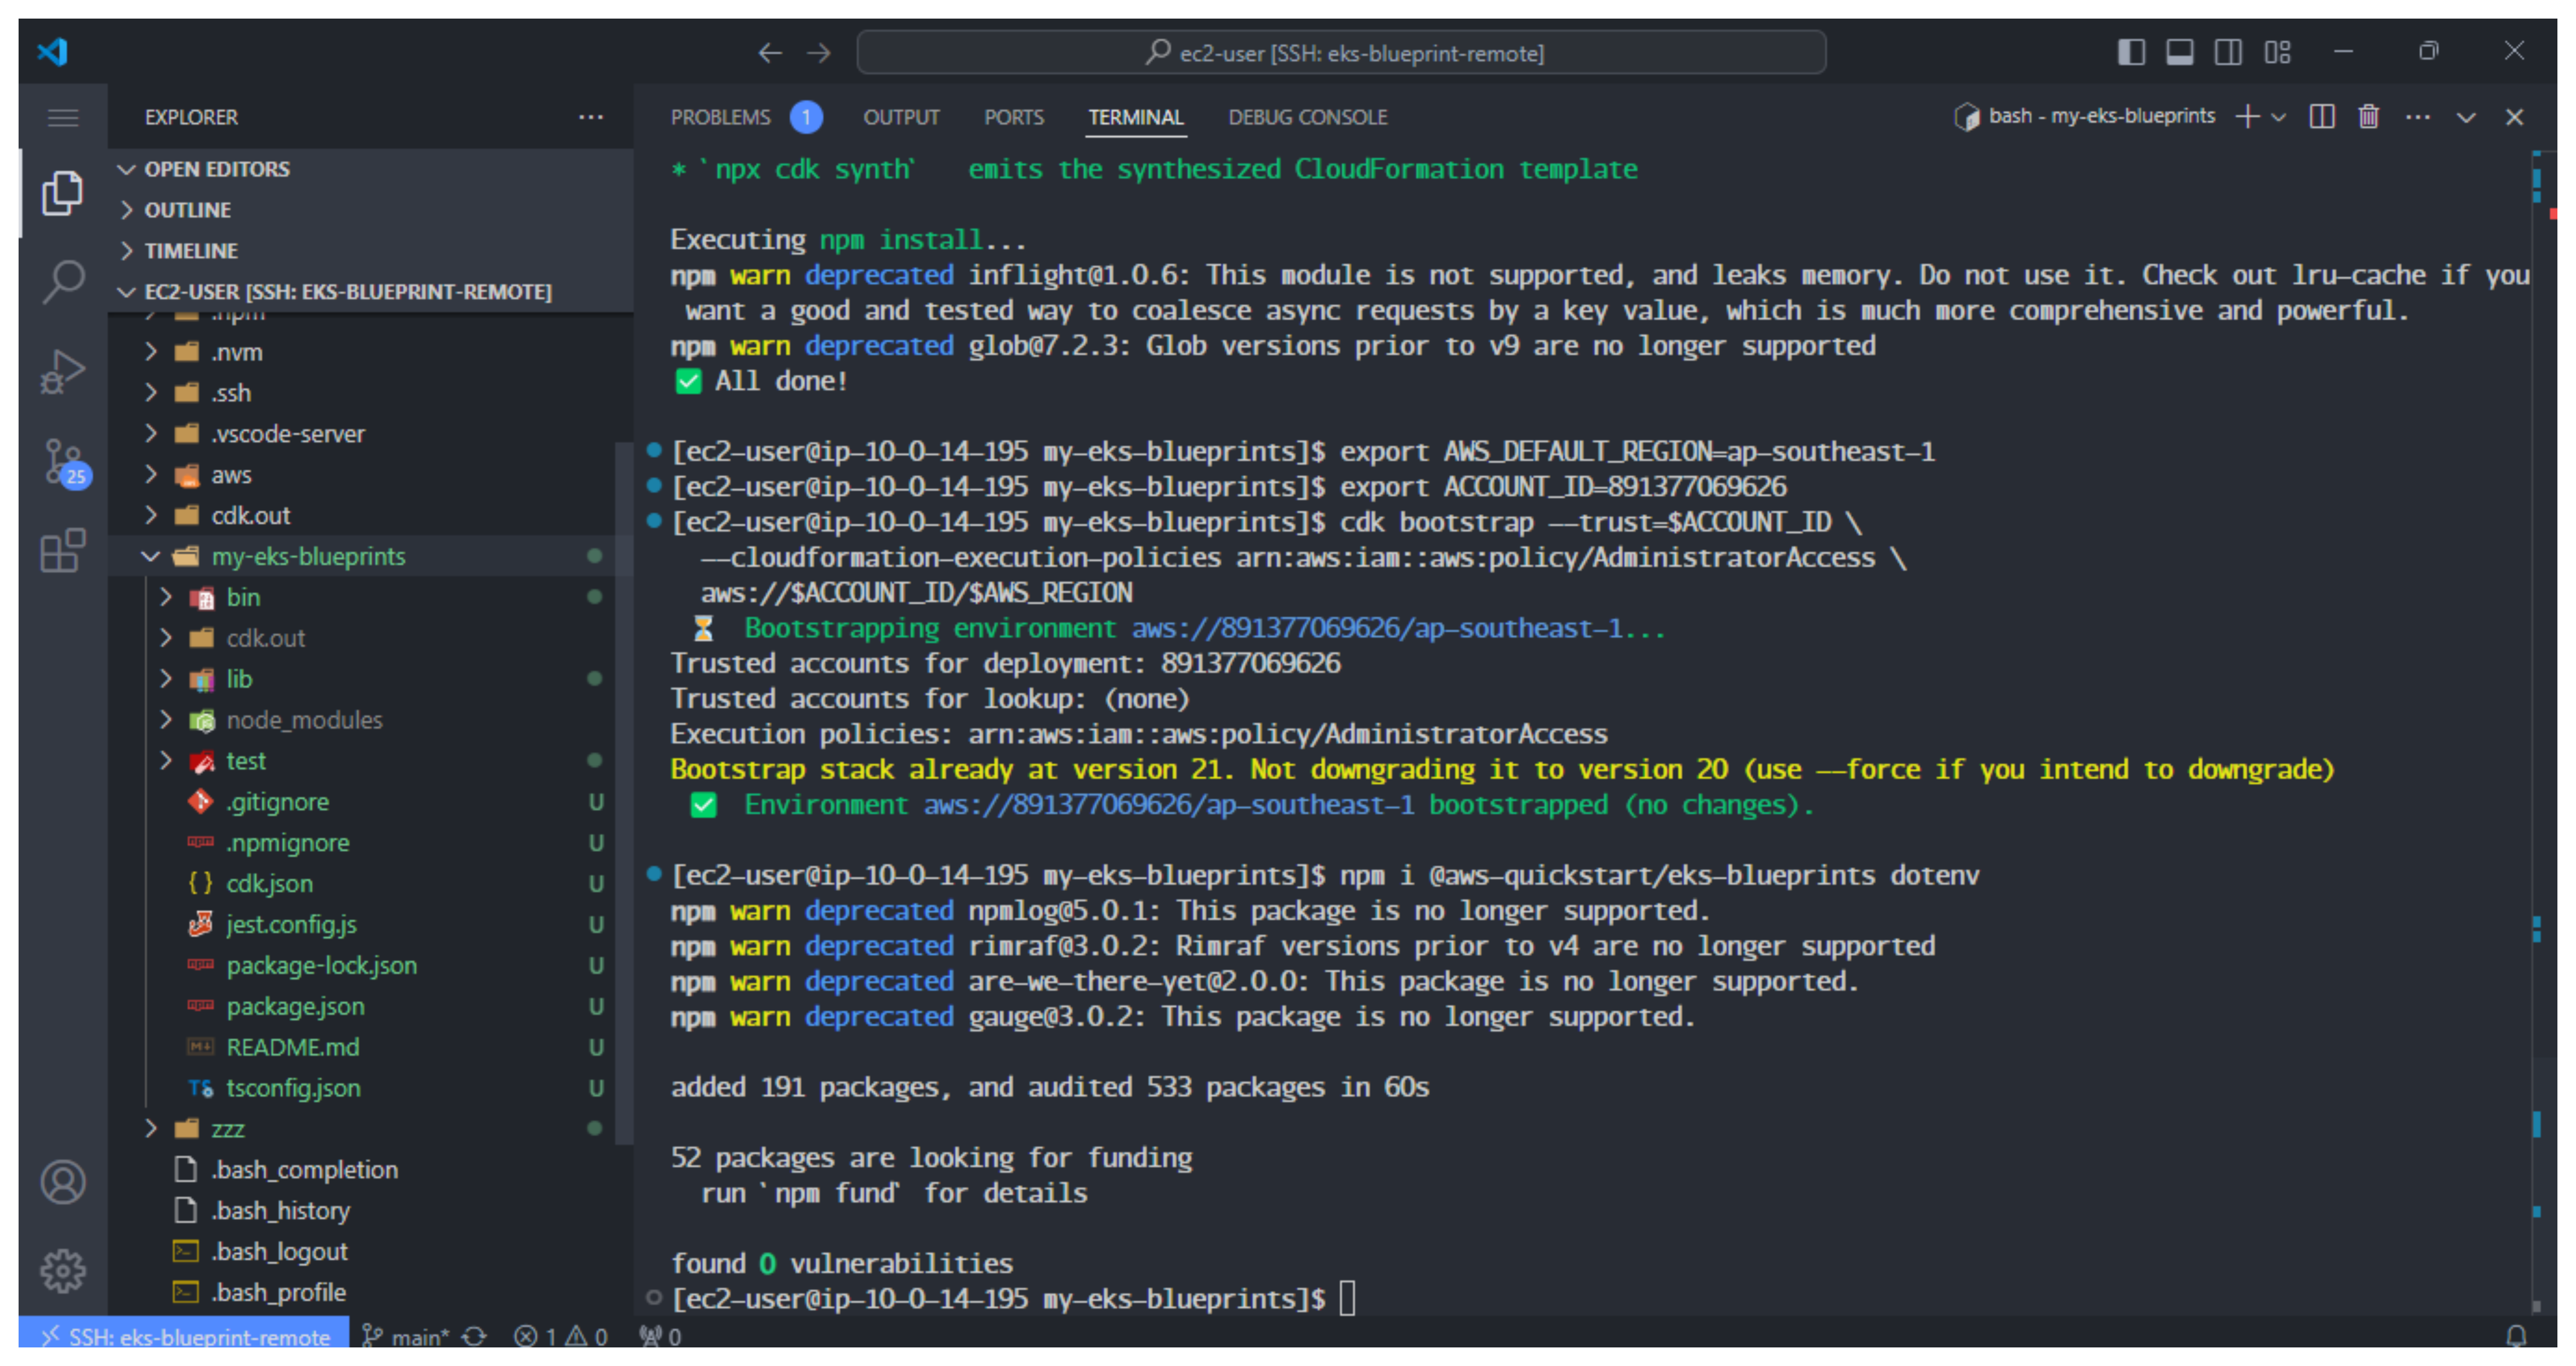
Task: Open terminal panel more actions ellipsis
Action: point(2418,117)
